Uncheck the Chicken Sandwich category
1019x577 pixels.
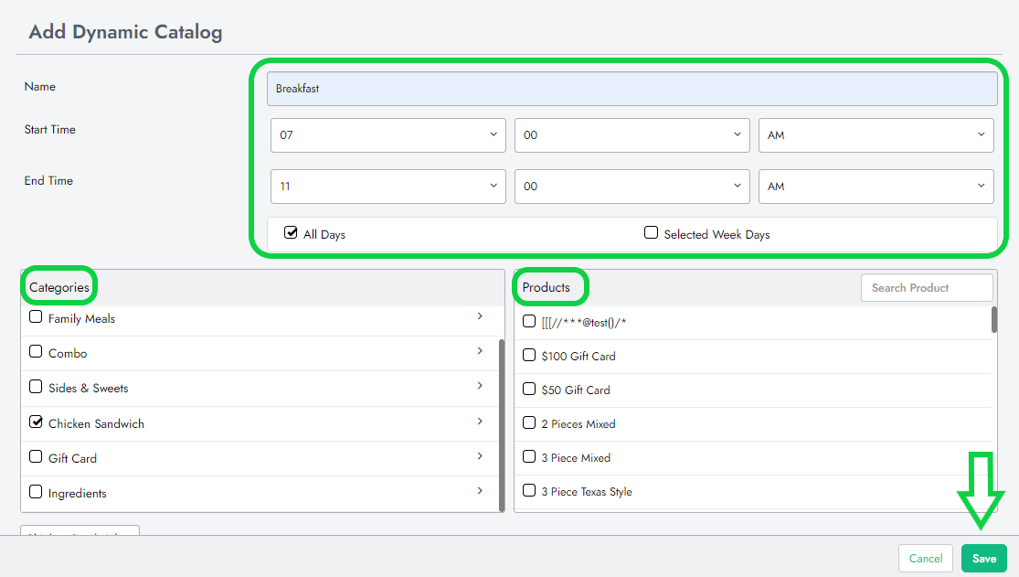[x=37, y=422]
